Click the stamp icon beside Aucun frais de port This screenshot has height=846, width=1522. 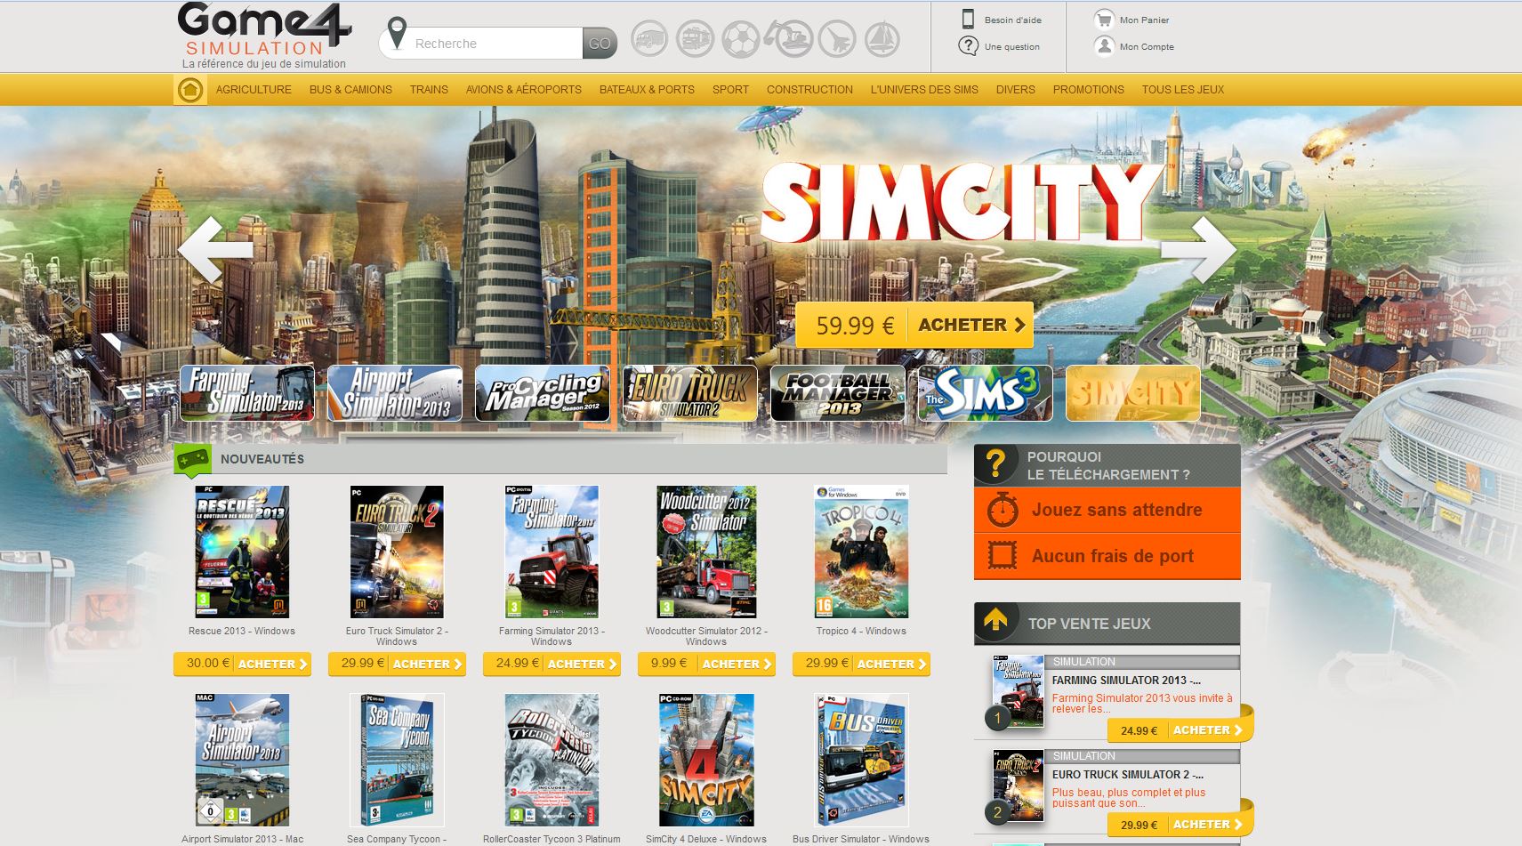(x=1003, y=556)
